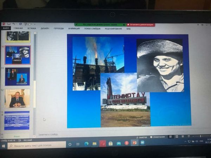Select slide 12 thumbnail of man at desk
This screenshot has width=211, height=158.
pos(17,98)
